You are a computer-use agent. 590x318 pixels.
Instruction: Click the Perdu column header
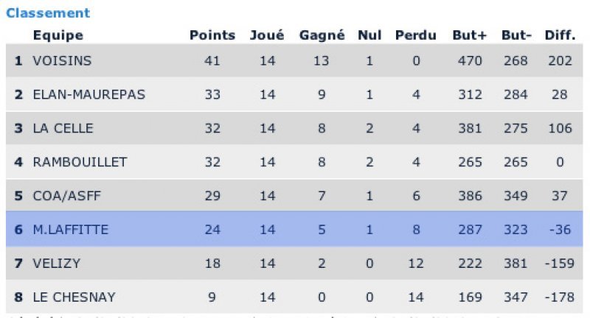click(416, 35)
